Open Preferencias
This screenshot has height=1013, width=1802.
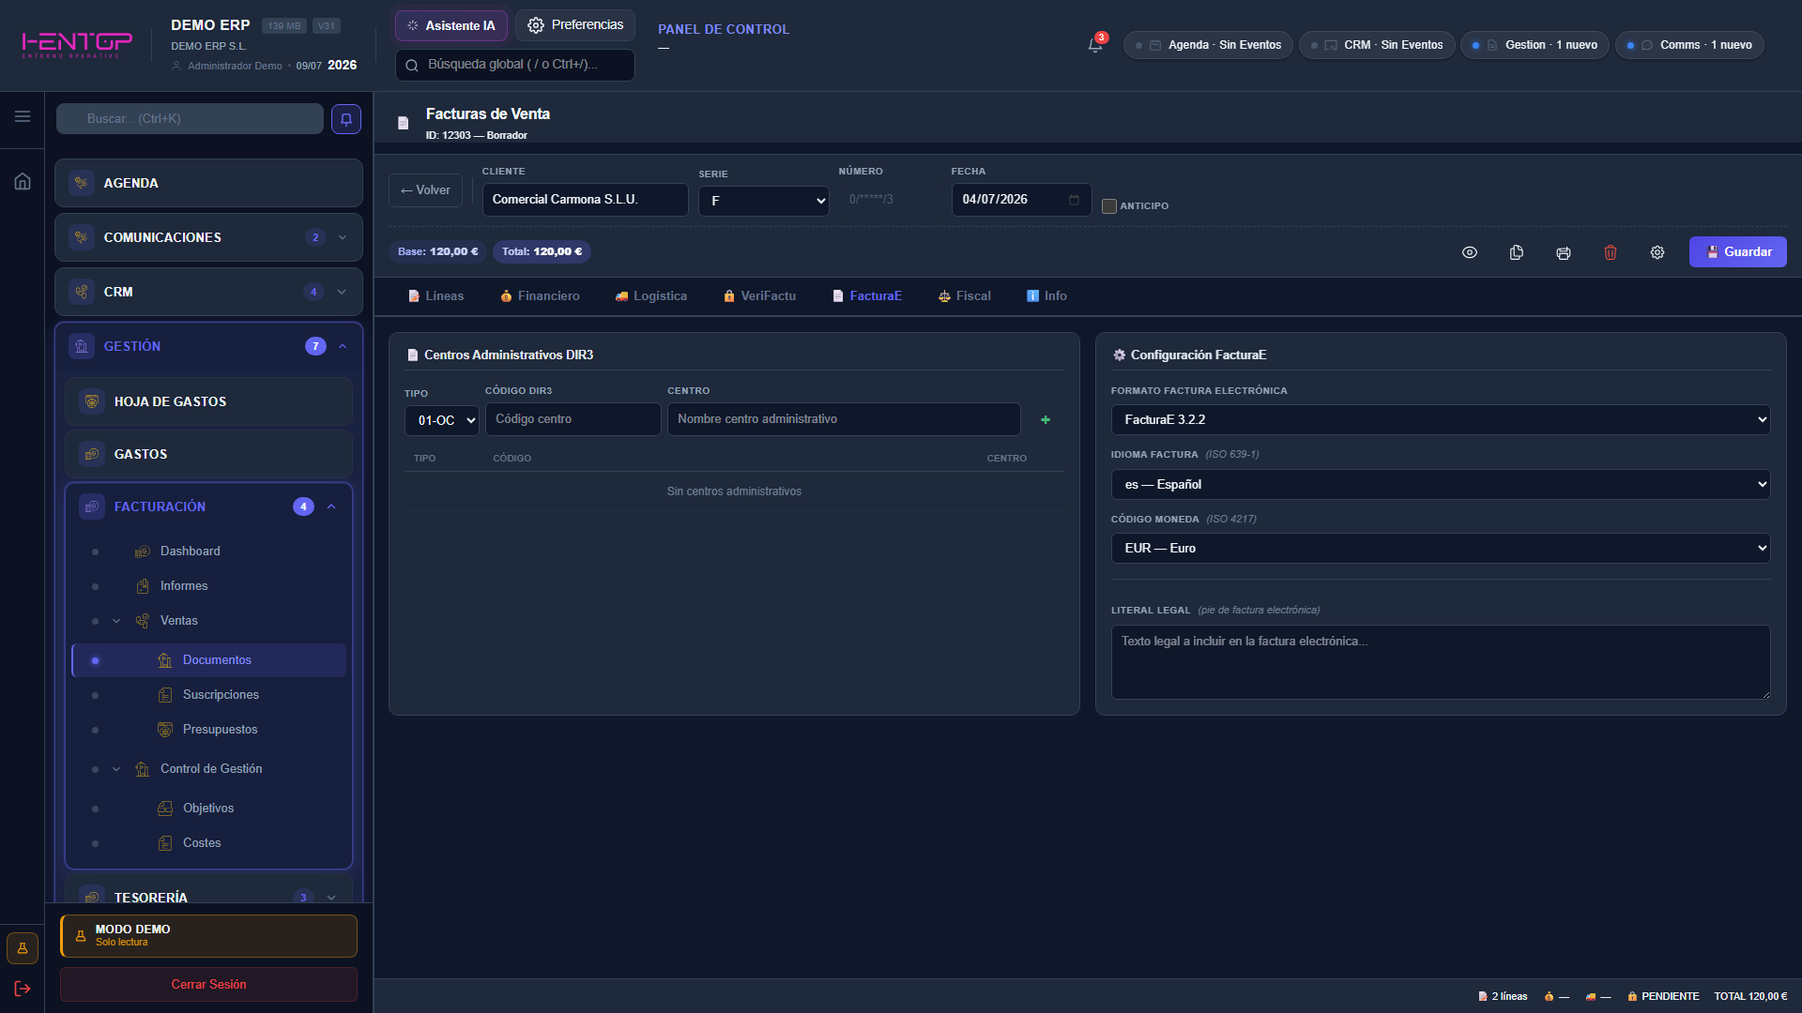point(575,25)
